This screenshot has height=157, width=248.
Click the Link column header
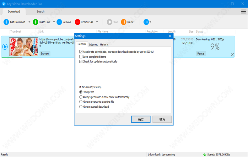point(41,31)
